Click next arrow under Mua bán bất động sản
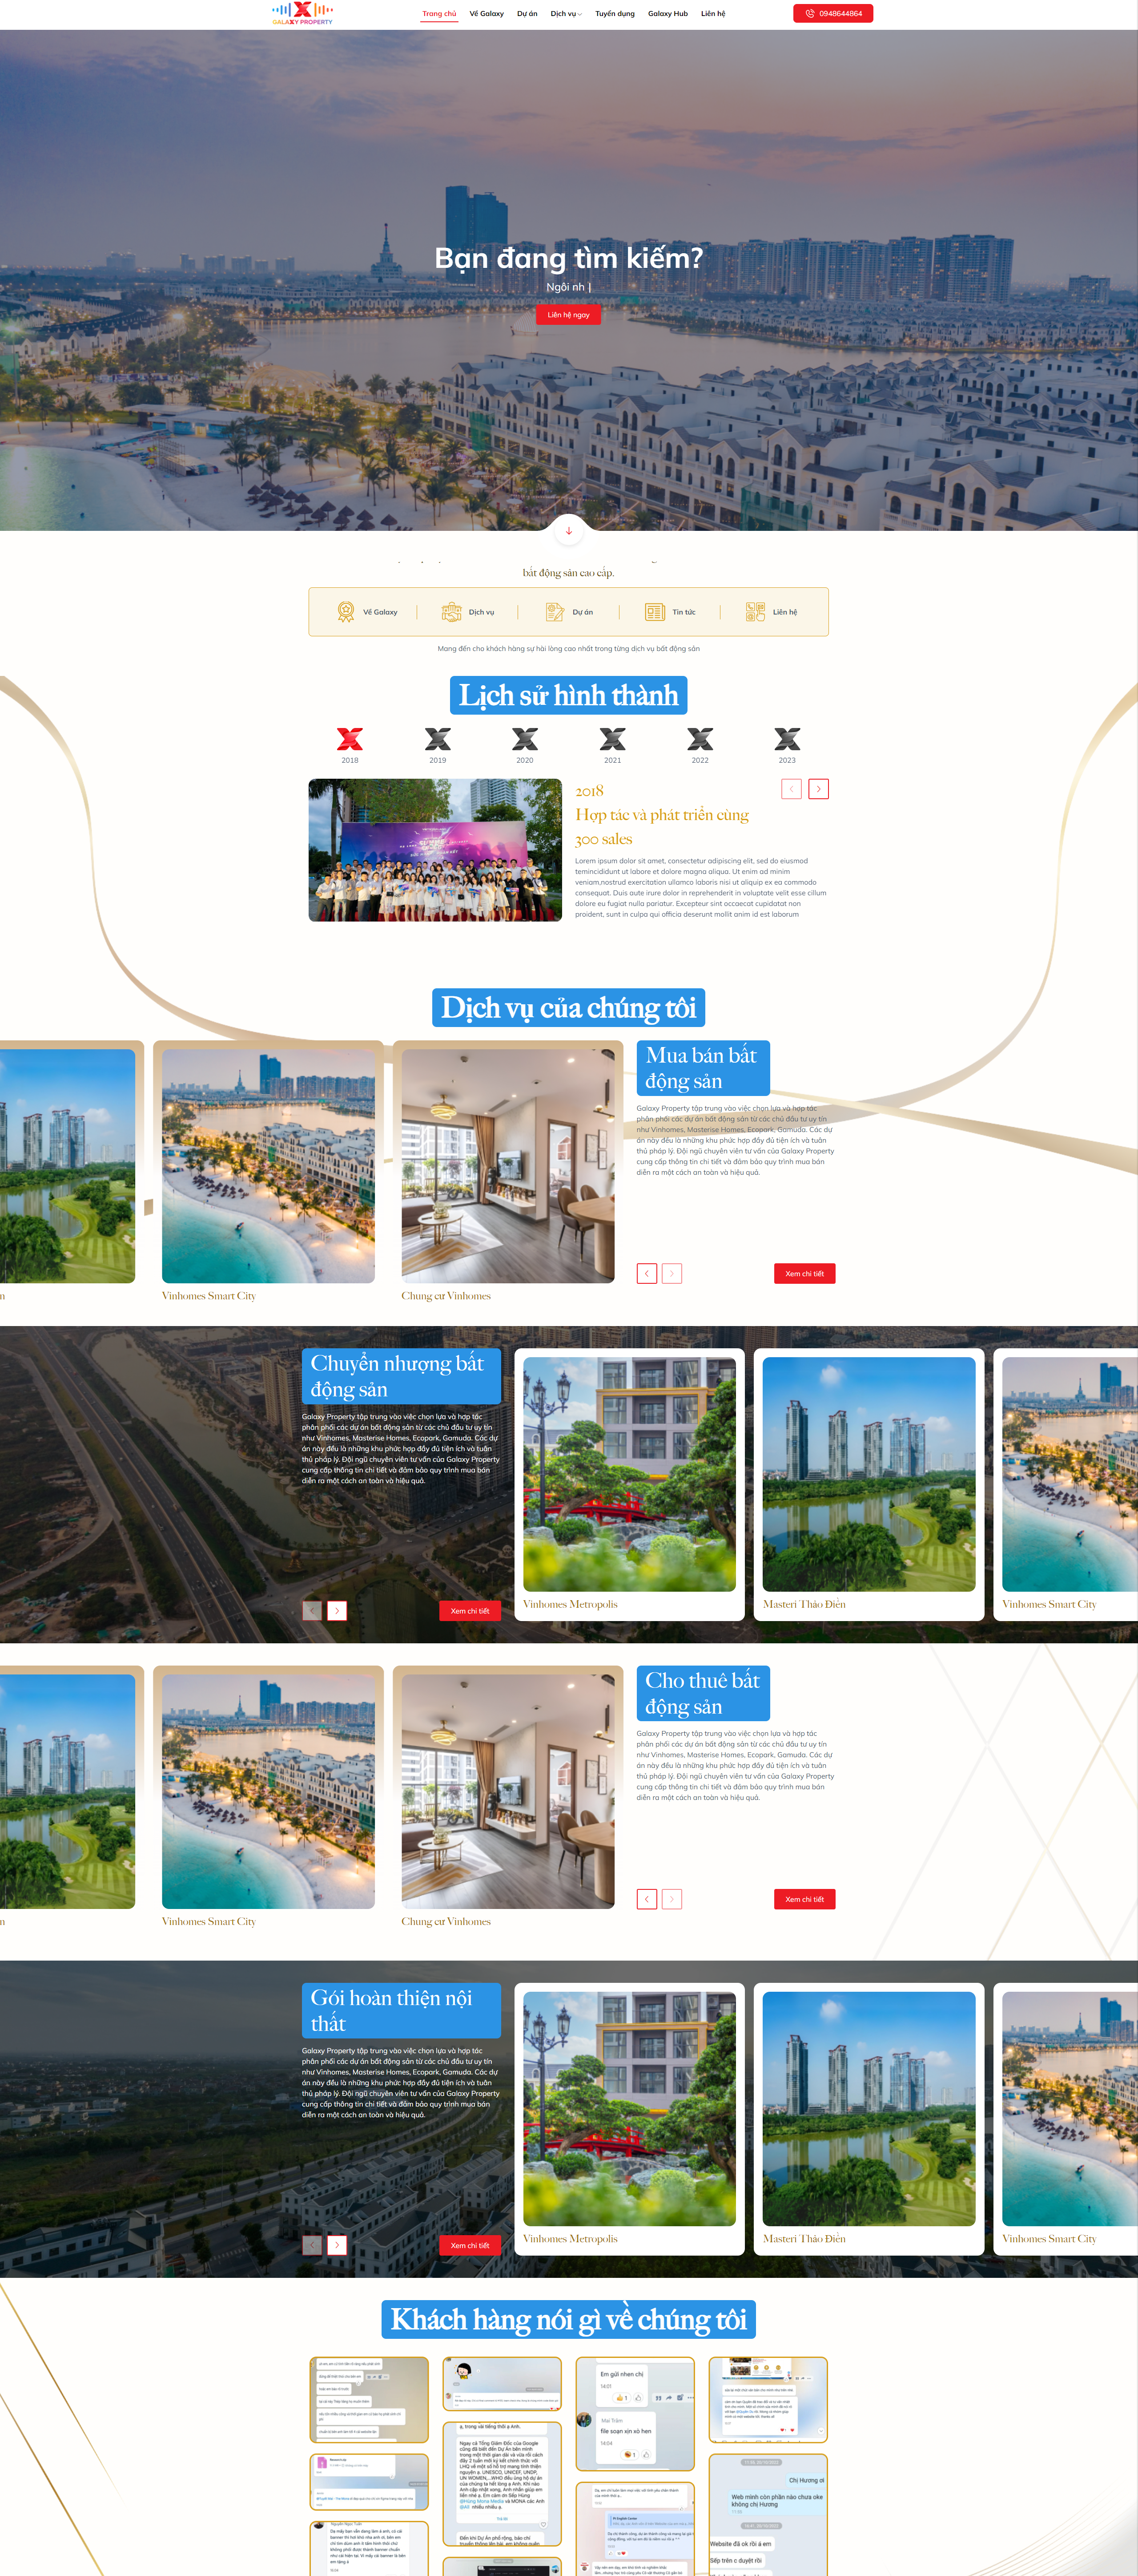1138x2576 pixels. pyautogui.click(x=672, y=1273)
